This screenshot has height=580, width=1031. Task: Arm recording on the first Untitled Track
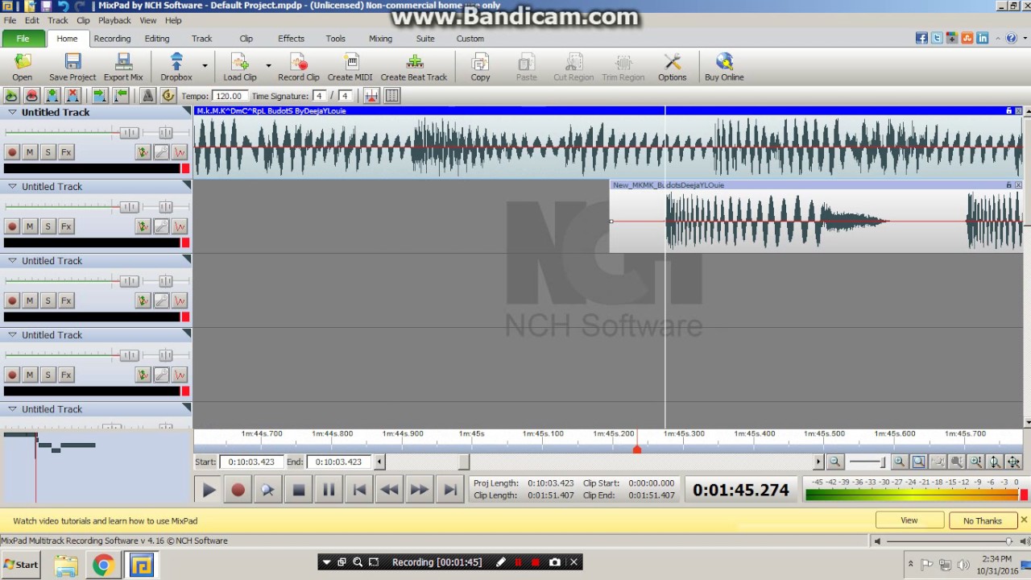(x=12, y=152)
